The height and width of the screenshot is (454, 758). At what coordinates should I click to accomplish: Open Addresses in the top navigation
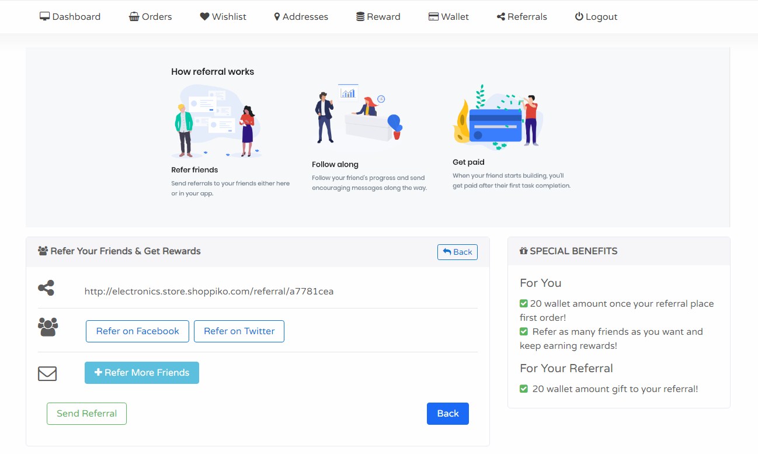pos(301,17)
